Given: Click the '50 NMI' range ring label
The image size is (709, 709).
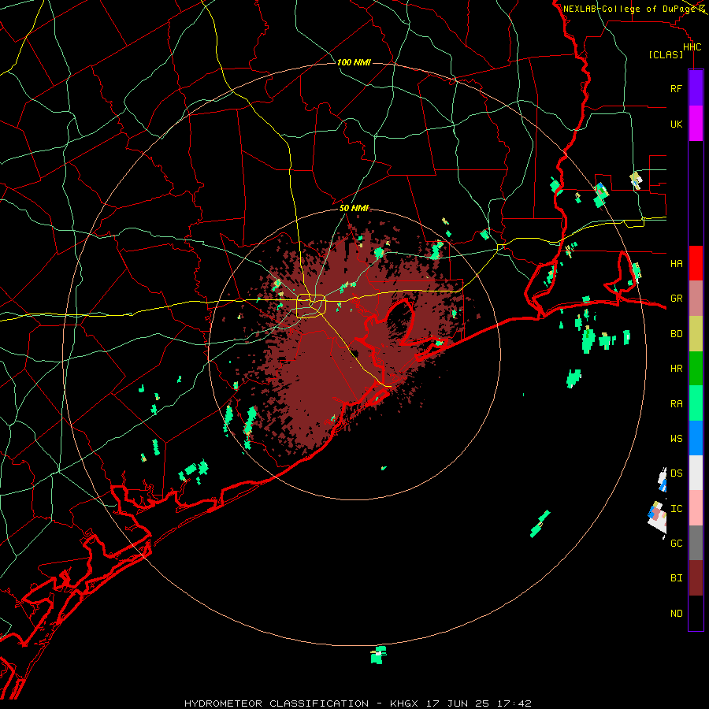Looking at the screenshot, I should [354, 208].
